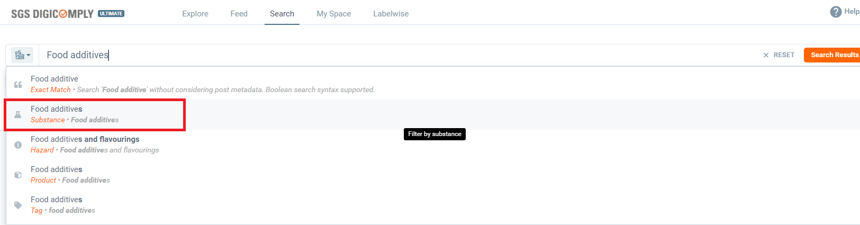860x225 pixels.
Task: Click the Tag label icon
Action: pos(18,205)
